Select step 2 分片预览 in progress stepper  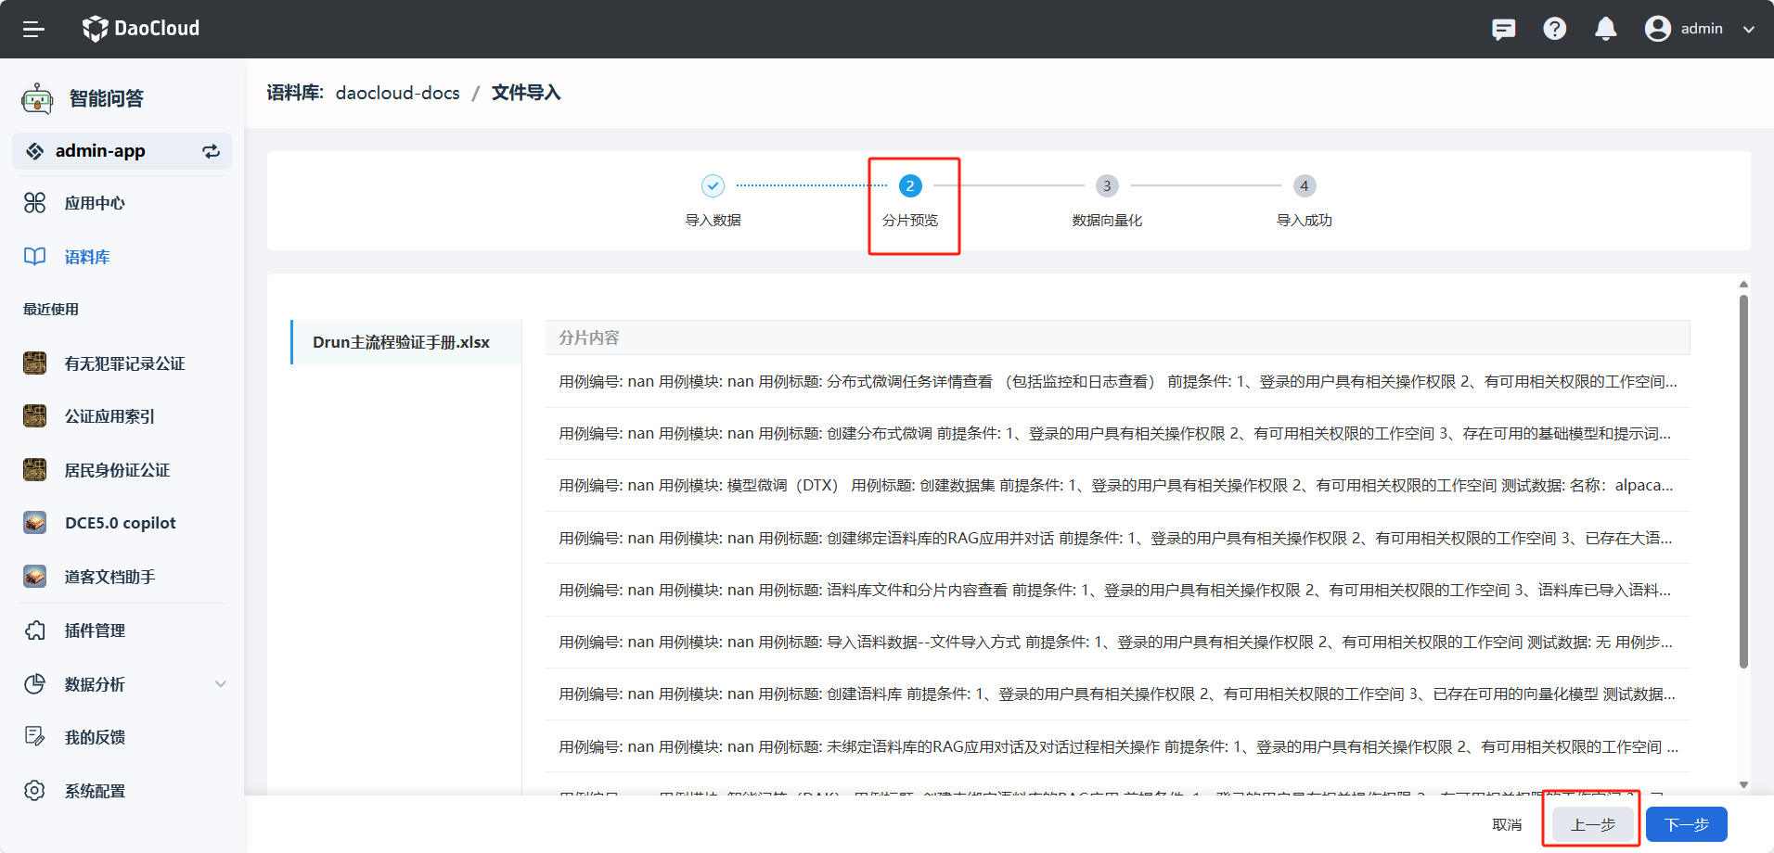909,186
